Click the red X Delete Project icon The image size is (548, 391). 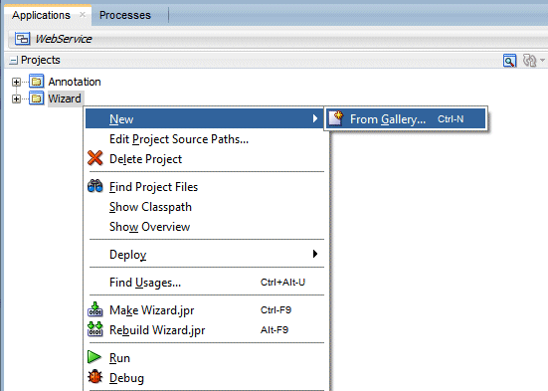pyautogui.click(x=95, y=158)
